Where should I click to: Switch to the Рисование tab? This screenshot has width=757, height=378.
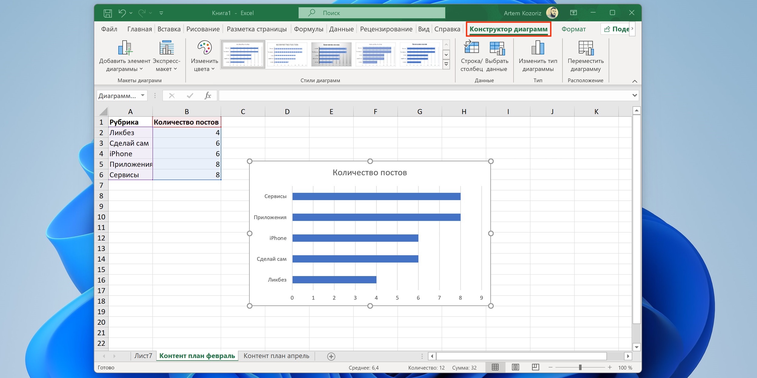[203, 29]
